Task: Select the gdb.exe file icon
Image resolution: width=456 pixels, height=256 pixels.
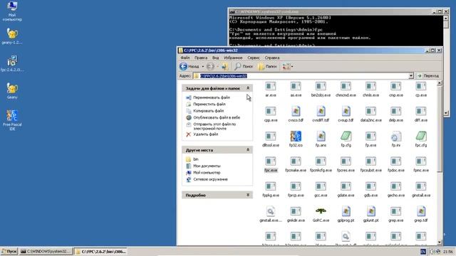Action: [370, 186]
